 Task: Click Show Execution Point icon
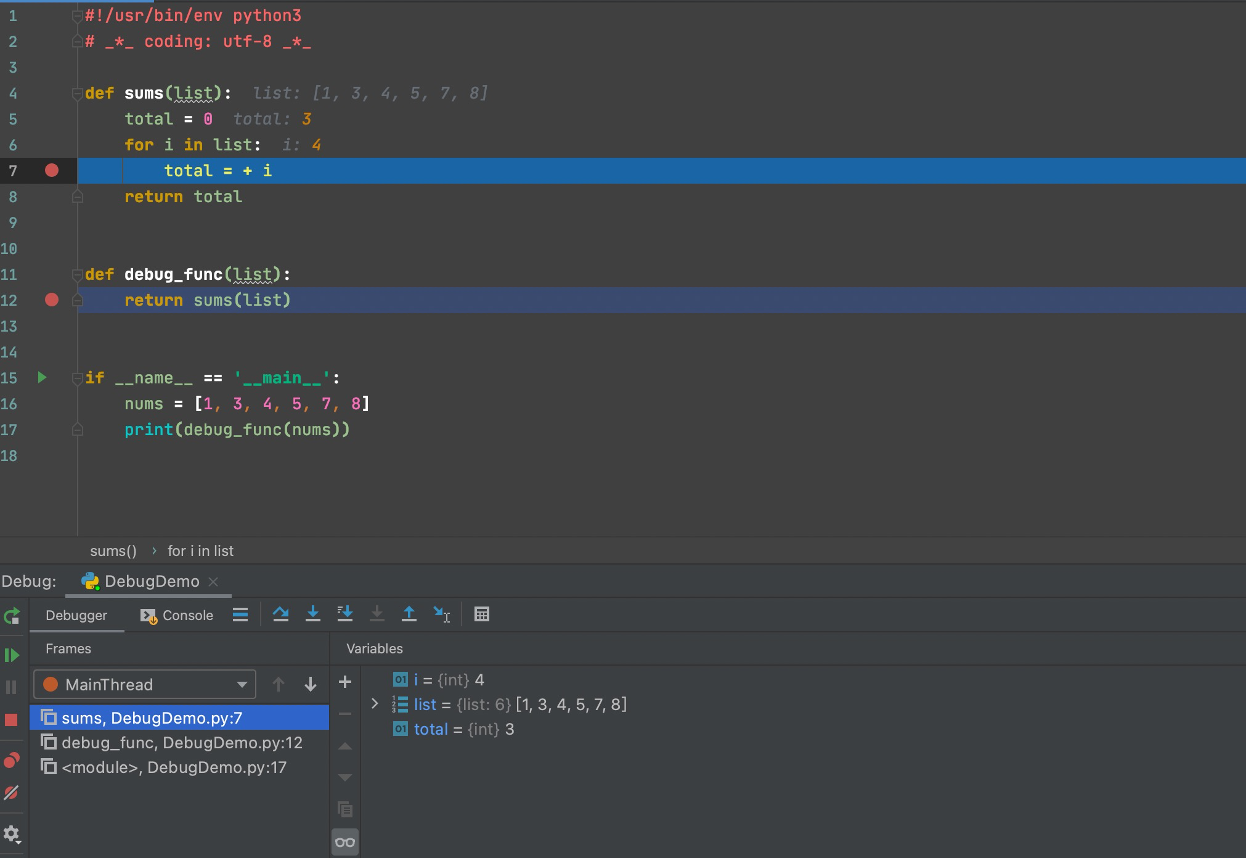pos(240,615)
